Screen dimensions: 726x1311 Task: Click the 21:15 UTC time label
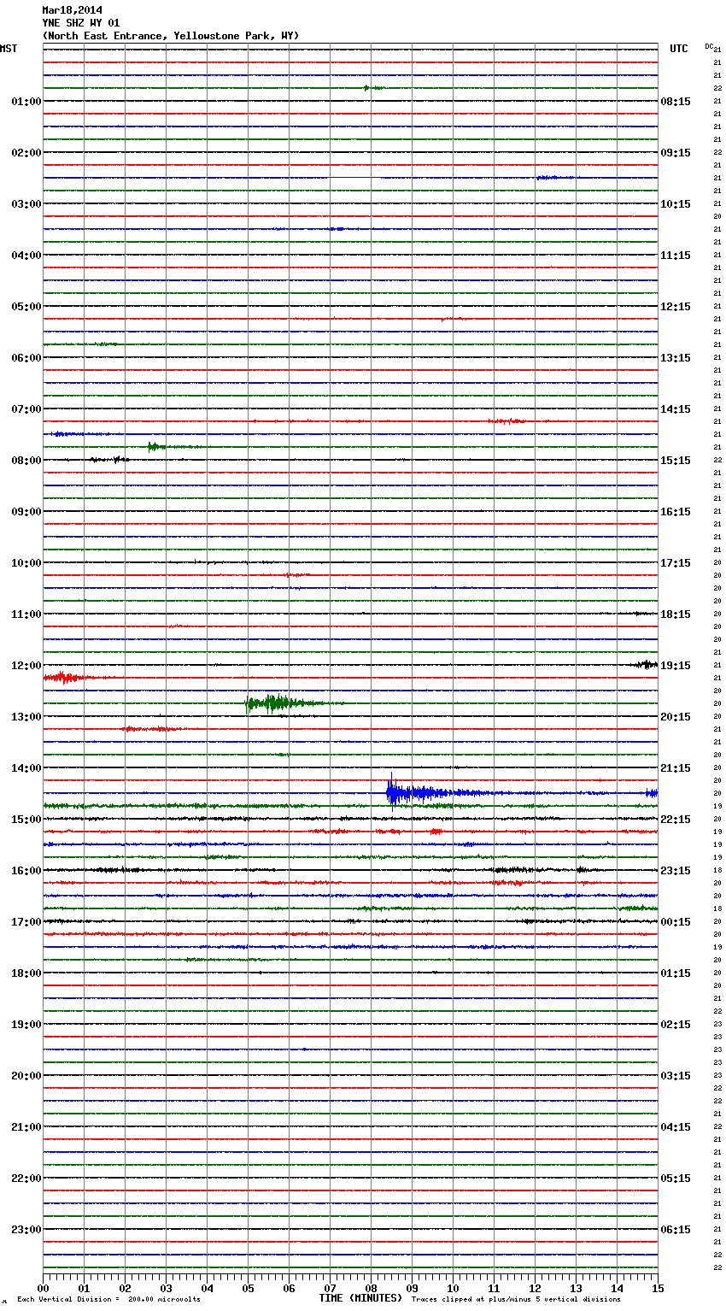point(676,768)
